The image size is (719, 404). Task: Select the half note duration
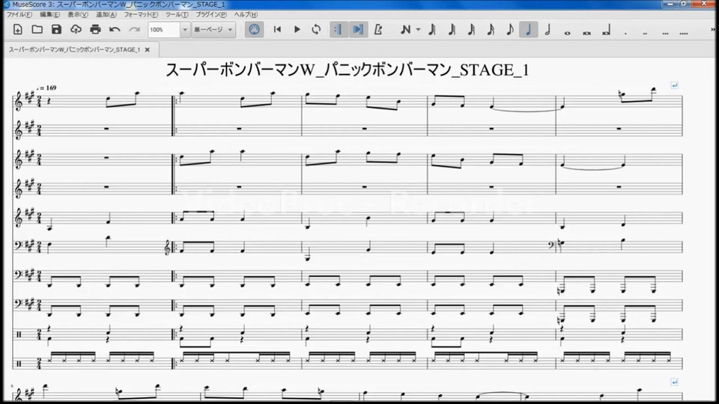(x=547, y=30)
